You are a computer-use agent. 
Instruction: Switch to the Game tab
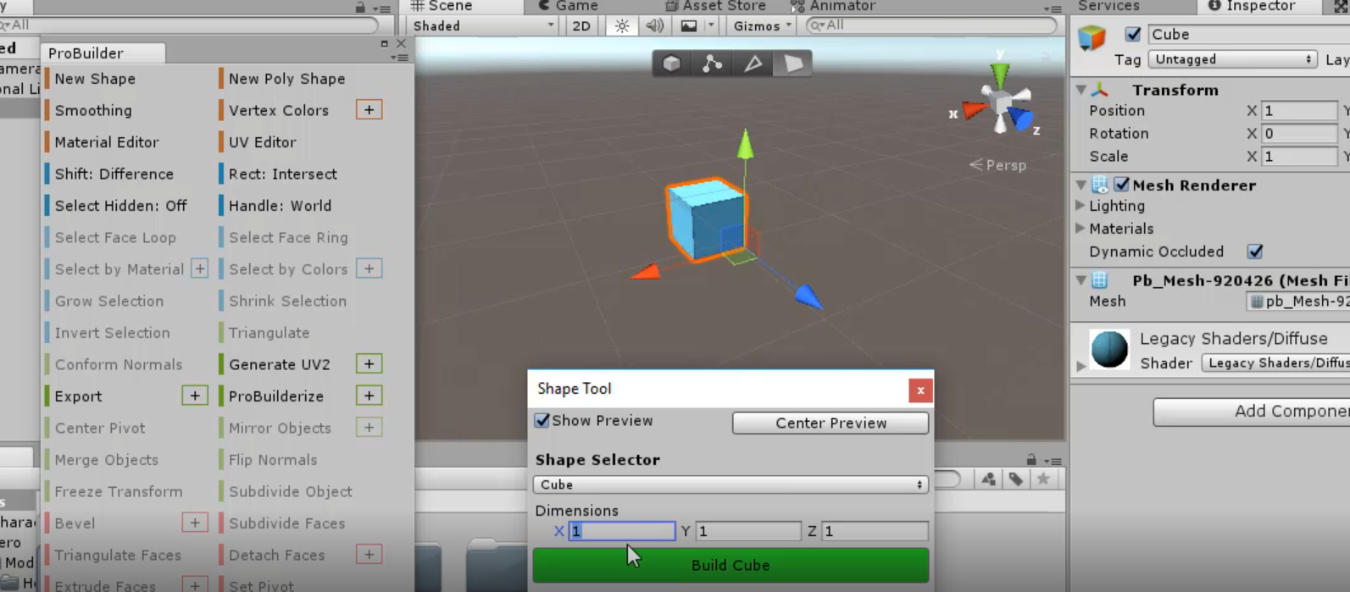pos(568,6)
